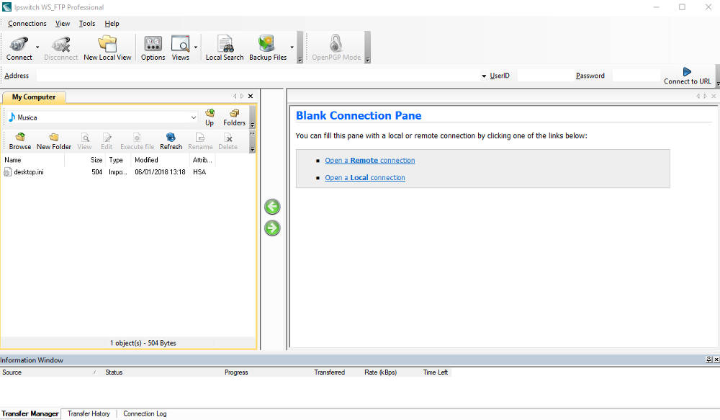The width and height of the screenshot is (720, 420).
Task: Toggle OpenPGP Mode lock icon
Action: 336,48
